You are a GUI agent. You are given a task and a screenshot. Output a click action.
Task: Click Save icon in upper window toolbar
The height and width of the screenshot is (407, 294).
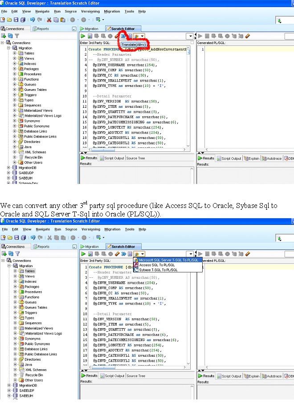tap(16, 20)
